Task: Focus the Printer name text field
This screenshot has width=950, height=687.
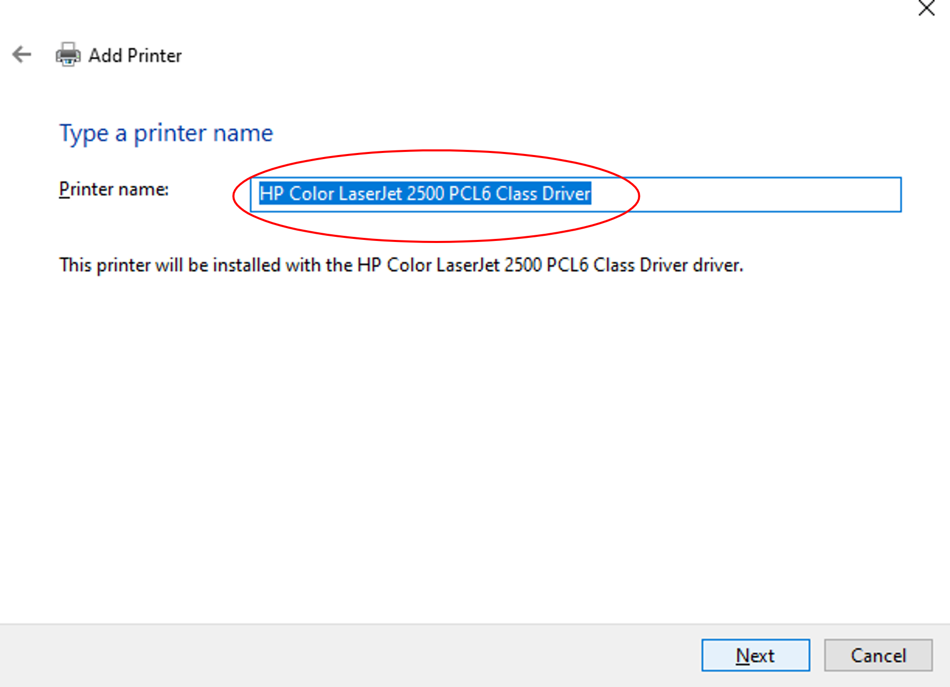Action: (x=576, y=194)
